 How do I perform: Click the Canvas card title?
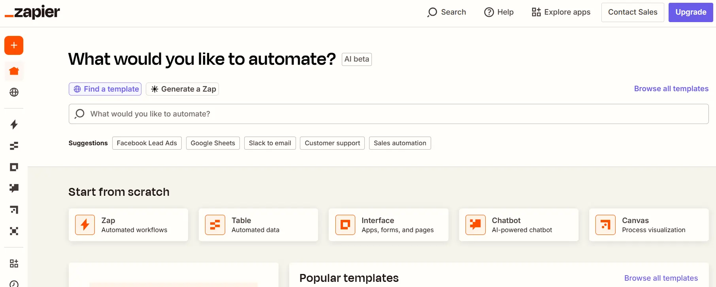tap(635, 220)
